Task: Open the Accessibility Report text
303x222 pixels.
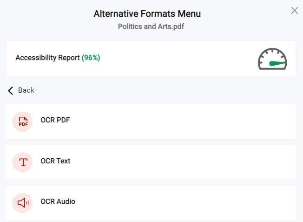Action: (x=47, y=58)
